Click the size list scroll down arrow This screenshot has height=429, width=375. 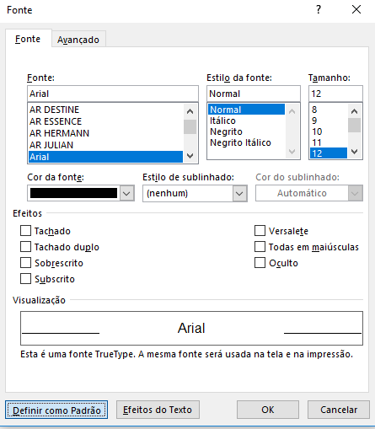click(355, 152)
